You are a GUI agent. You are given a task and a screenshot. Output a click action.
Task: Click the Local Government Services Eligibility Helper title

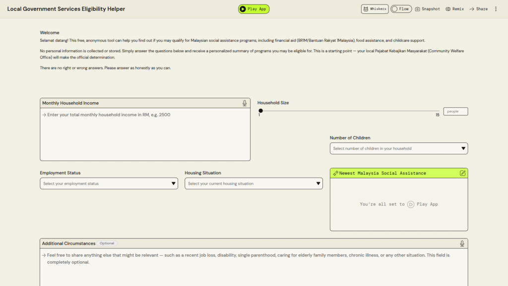pyautogui.click(x=66, y=9)
